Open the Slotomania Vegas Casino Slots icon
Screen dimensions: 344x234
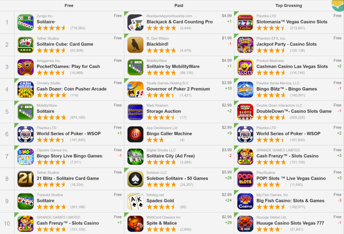245,22
